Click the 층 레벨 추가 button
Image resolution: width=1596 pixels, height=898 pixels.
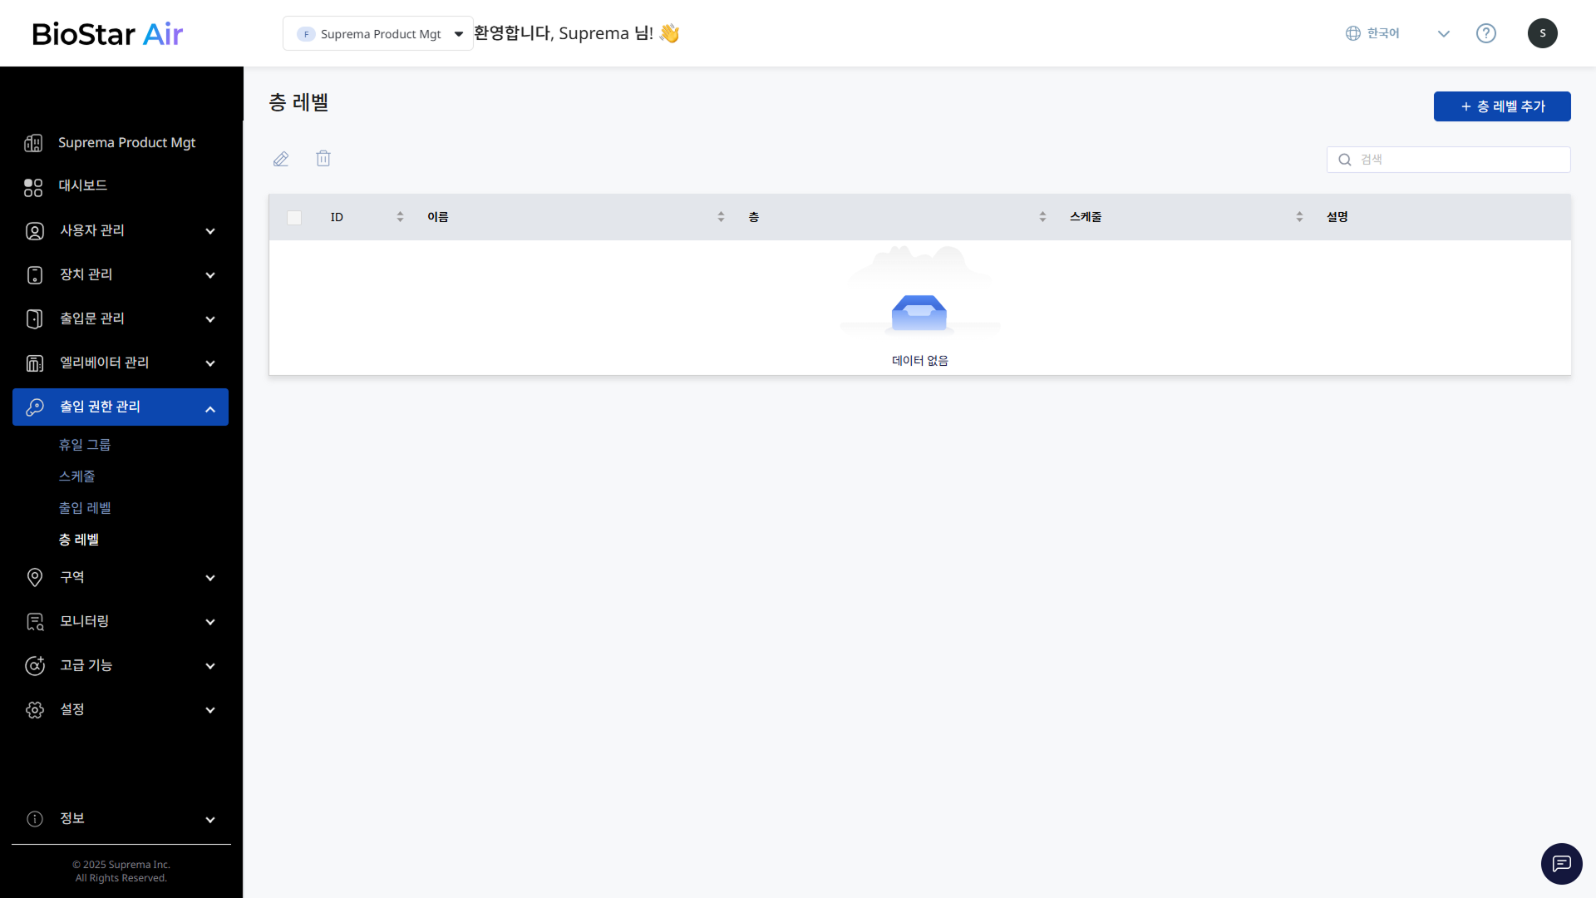[x=1501, y=106]
